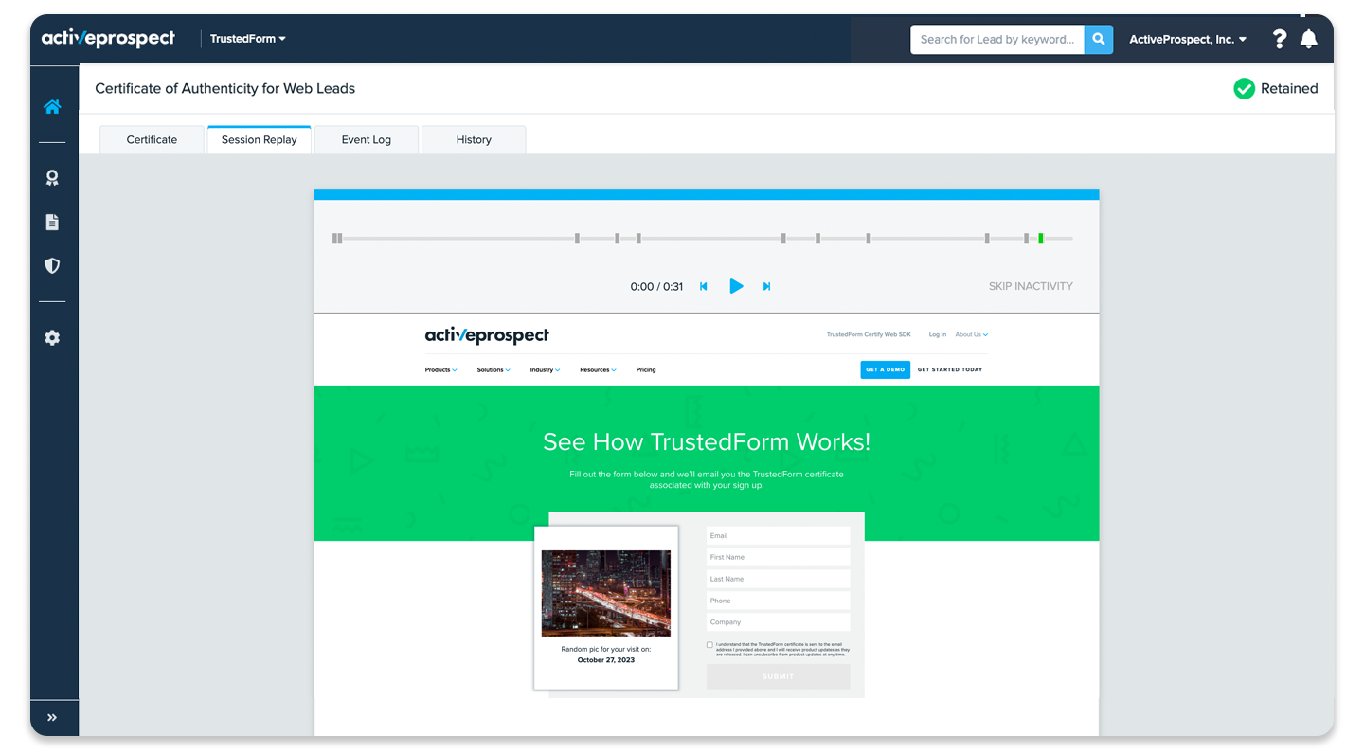
Task: Play the session replay
Action: [736, 286]
